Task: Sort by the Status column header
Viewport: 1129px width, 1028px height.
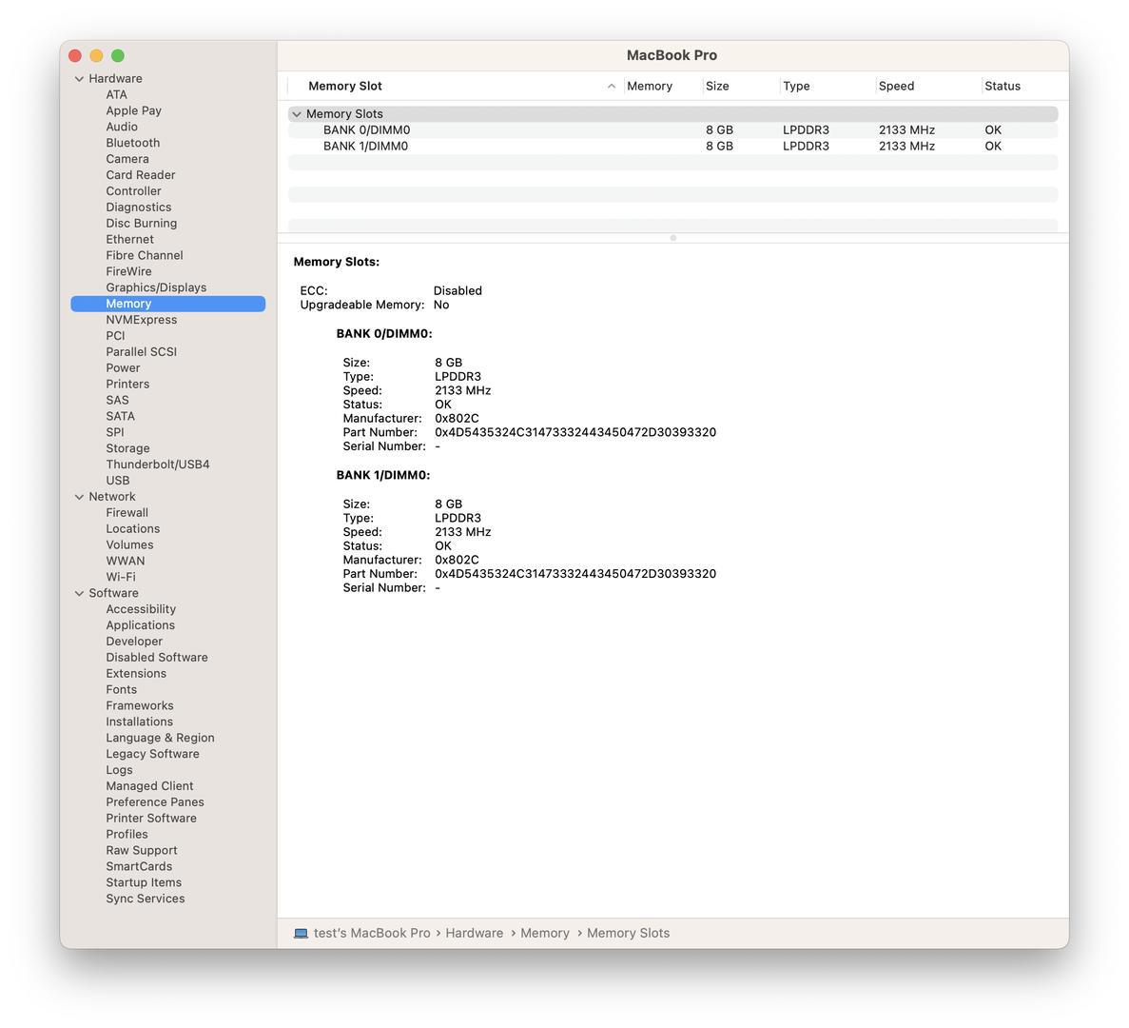Action: click(x=1021, y=86)
